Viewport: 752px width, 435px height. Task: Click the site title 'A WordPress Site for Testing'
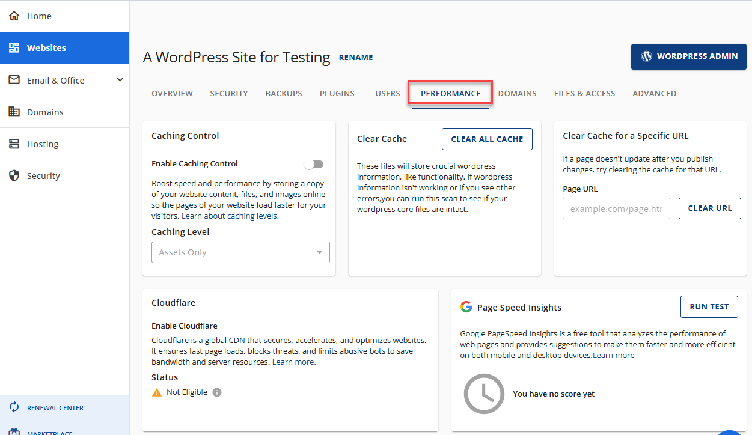pyautogui.click(x=236, y=58)
